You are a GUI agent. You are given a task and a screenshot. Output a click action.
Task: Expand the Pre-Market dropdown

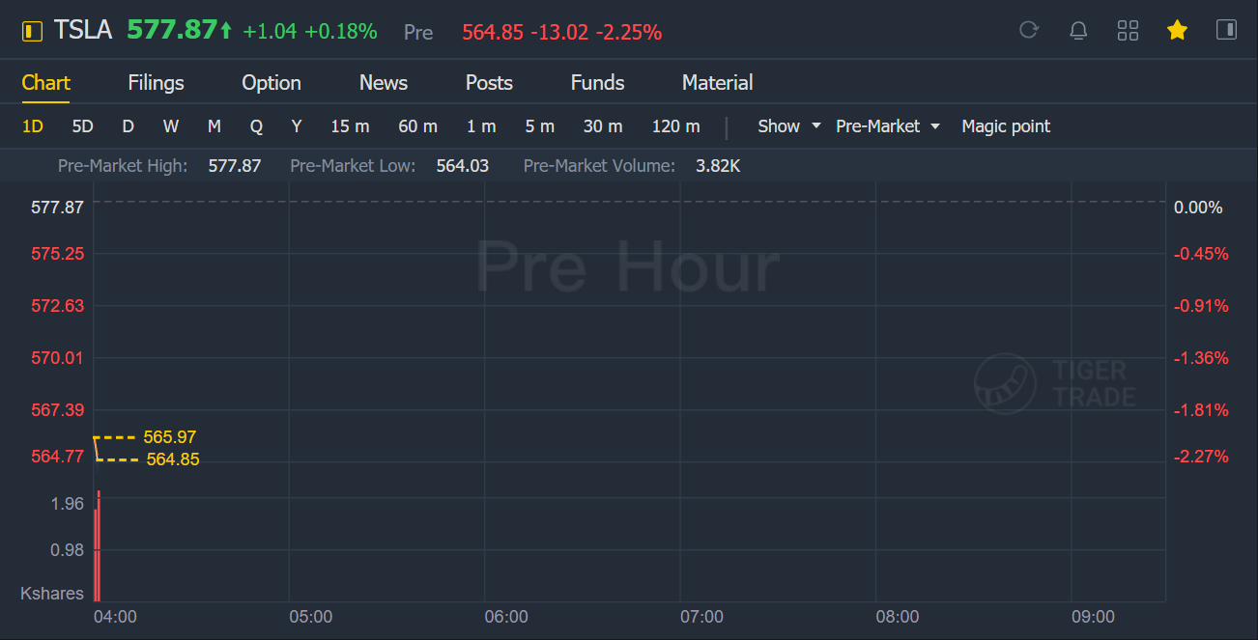[887, 126]
